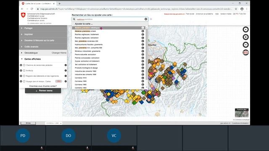Open info for Gypse: extraction et traitement

[143, 61]
